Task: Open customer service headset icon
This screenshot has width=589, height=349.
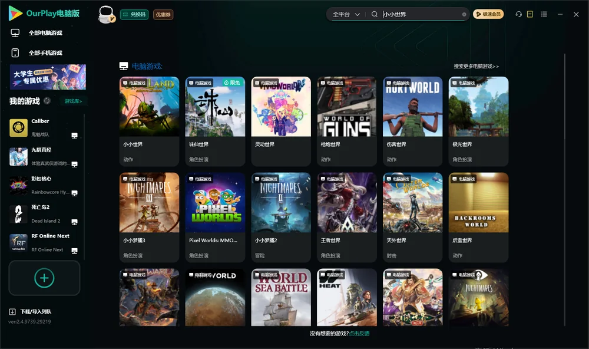Action: click(x=519, y=14)
